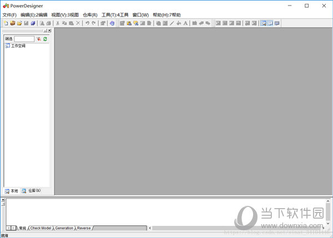The width and height of the screenshot is (333, 238).
Task: Click the blue Save All disks icon
Action: [x=33, y=23]
